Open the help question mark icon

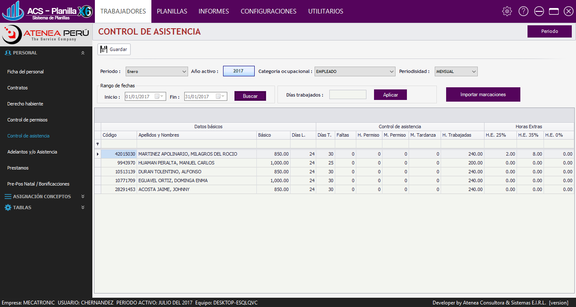coord(523,11)
